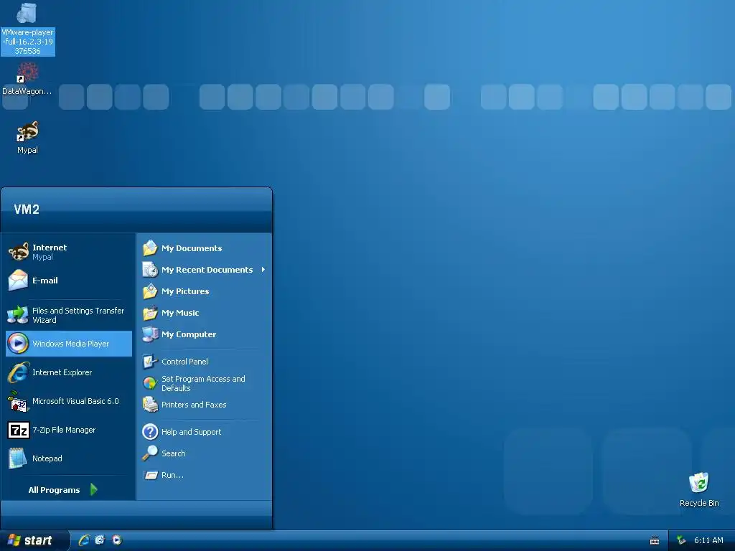Open the My Pictures folder
735x551 pixels.
pos(204,291)
